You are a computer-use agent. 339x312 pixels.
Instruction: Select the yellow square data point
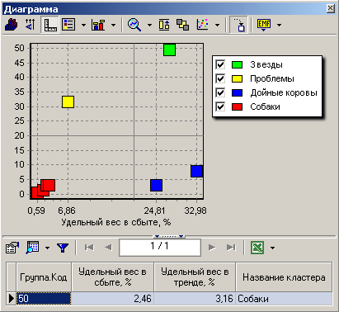[x=68, y=102]
